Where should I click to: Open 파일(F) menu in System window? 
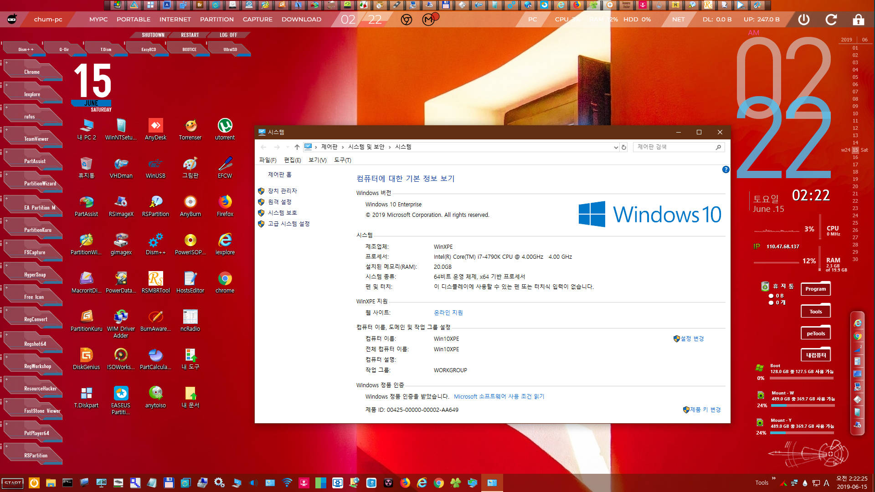coord(268,160)
